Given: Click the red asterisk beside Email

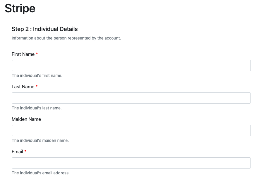Looking at the screenshot, I should [25, 152].
